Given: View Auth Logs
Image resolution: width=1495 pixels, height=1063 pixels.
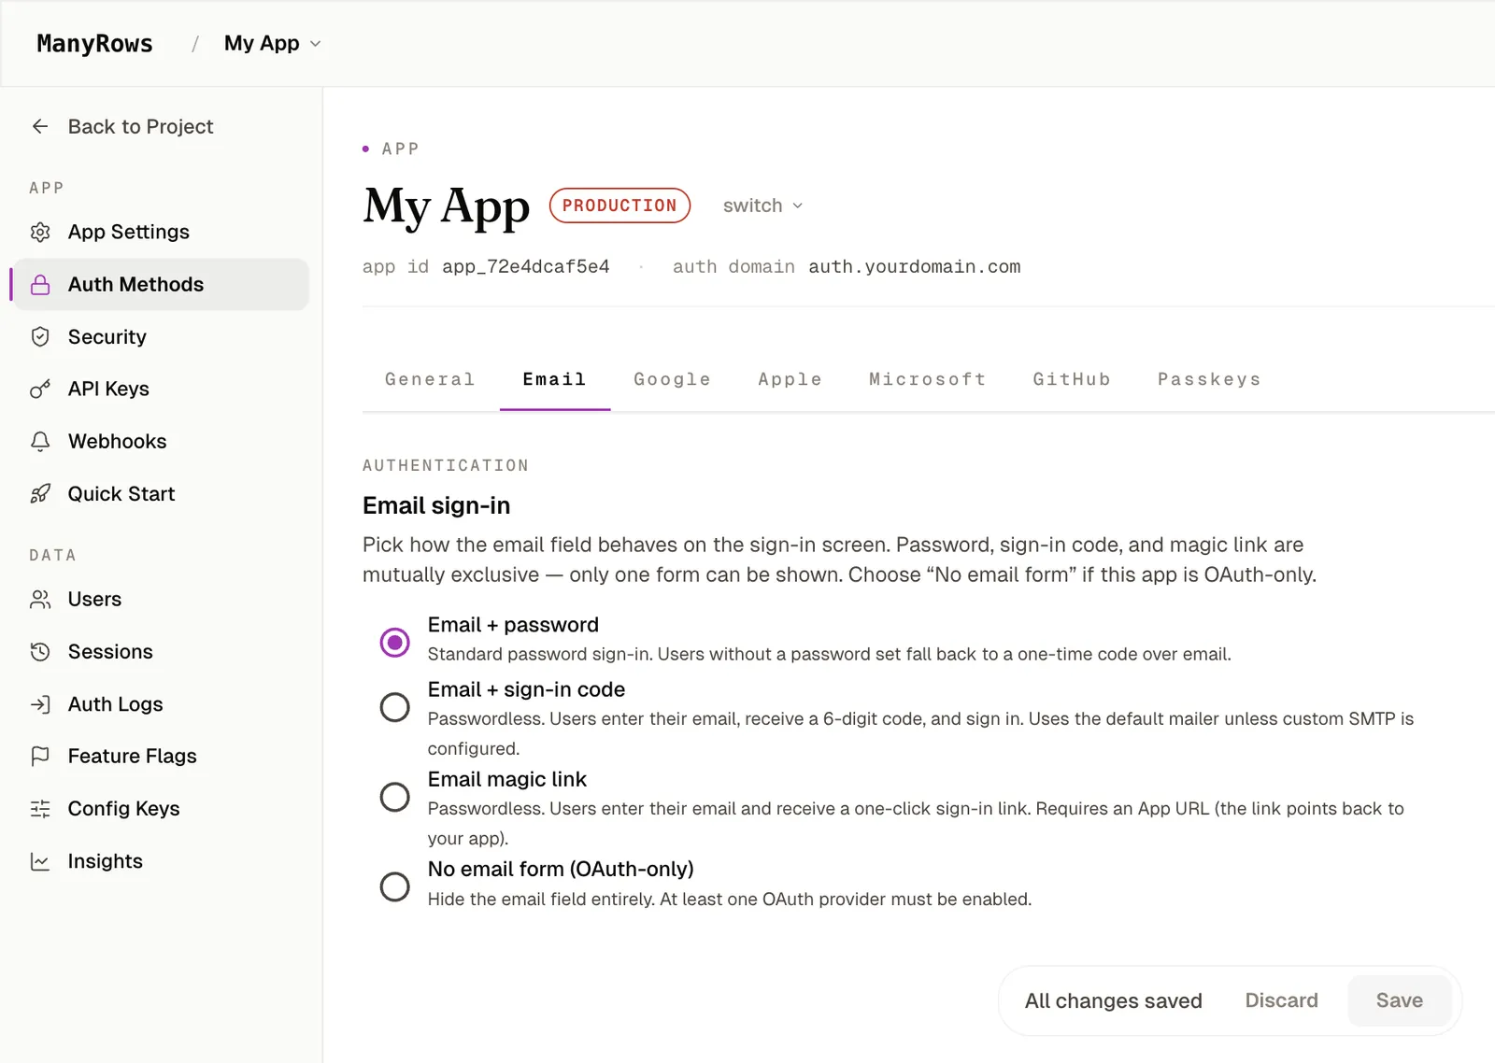Looking at the screenshot, I should (161, 703).
